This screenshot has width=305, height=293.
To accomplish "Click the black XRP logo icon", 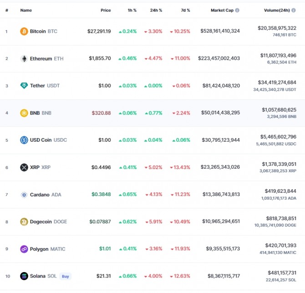I will [24, 167].
